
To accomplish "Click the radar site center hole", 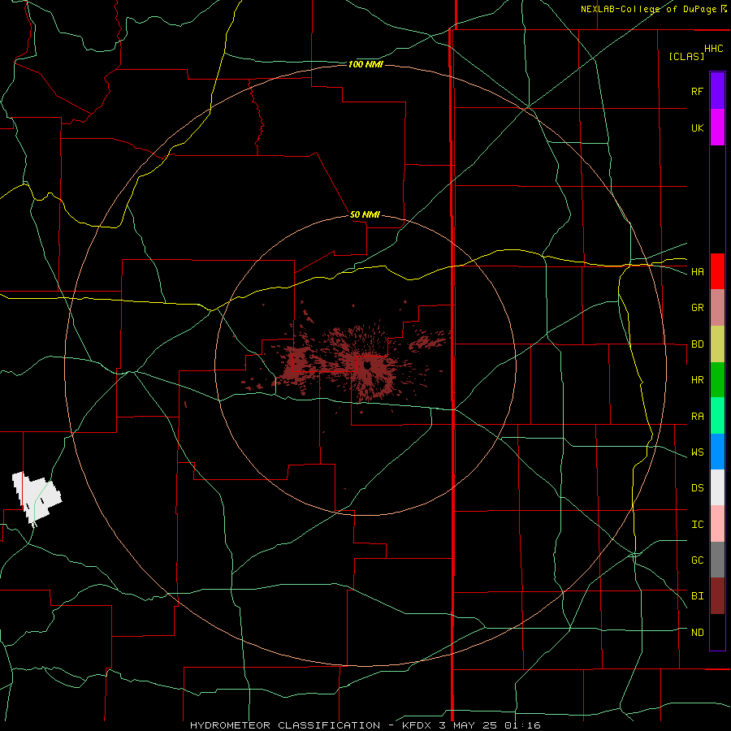I will (368, 365).
